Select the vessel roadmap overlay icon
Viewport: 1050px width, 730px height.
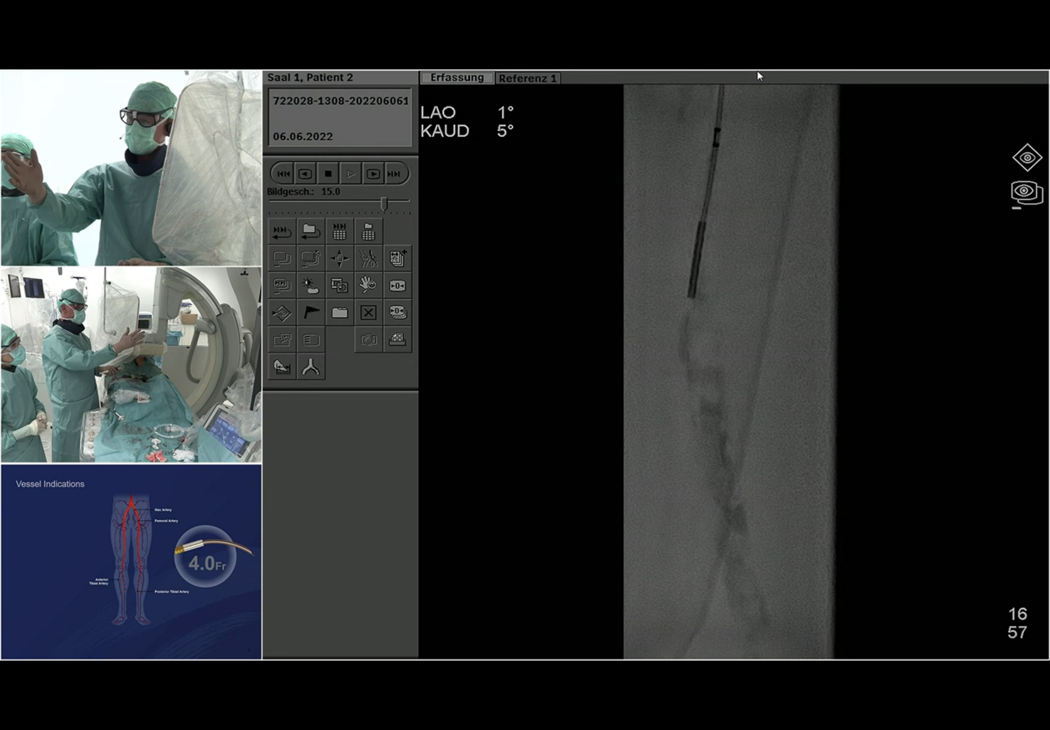[x=368, y=259]
